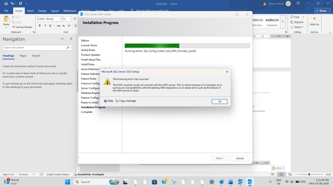Switch to the Home ribbon tab

click(x=19, y=11)
